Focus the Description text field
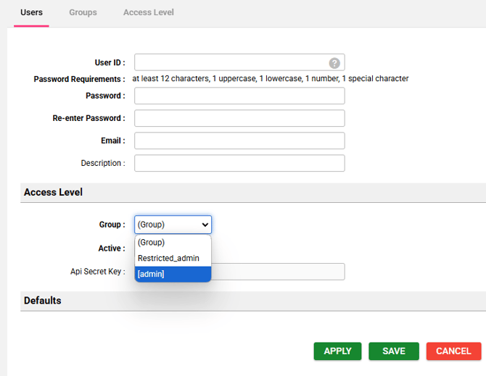The image size is (486, 376). coord(239,163)
